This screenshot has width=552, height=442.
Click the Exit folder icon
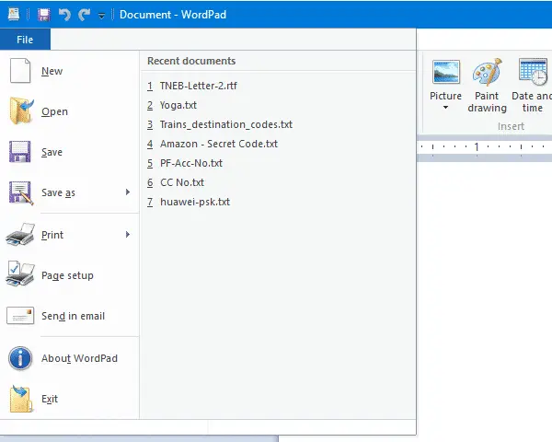coord(21,399)
